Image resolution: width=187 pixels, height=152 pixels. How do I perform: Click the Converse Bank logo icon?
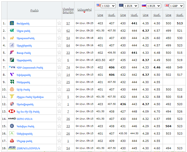coord(12,126)
